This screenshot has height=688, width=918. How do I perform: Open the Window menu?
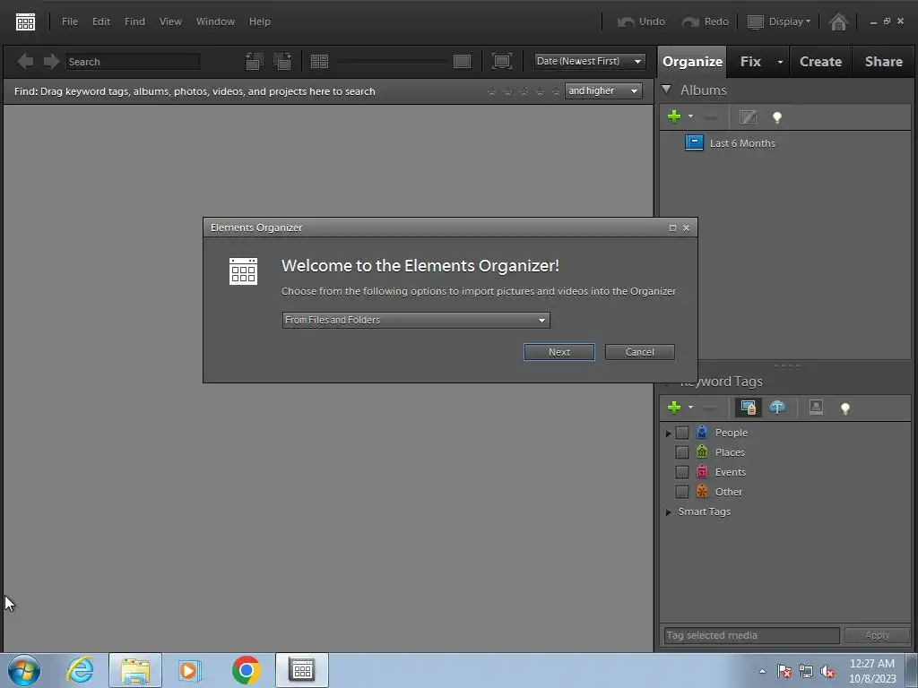(215, 21)
